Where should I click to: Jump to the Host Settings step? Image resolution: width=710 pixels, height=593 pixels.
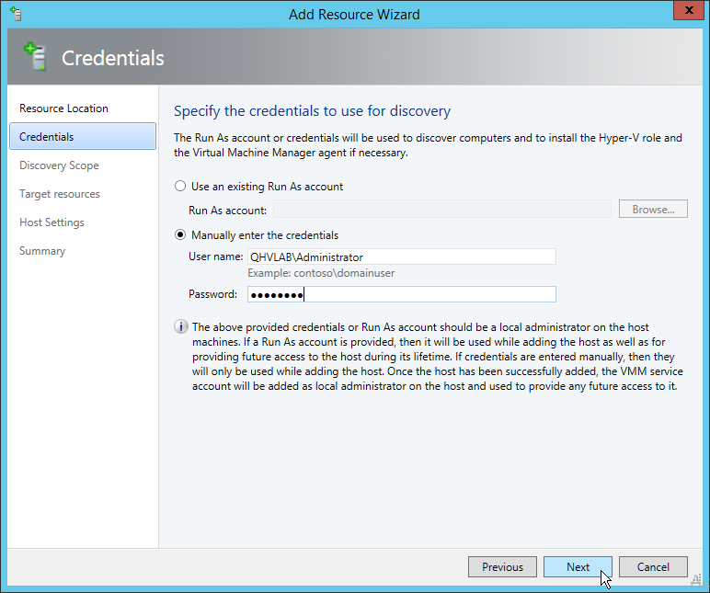pos(52,222)
